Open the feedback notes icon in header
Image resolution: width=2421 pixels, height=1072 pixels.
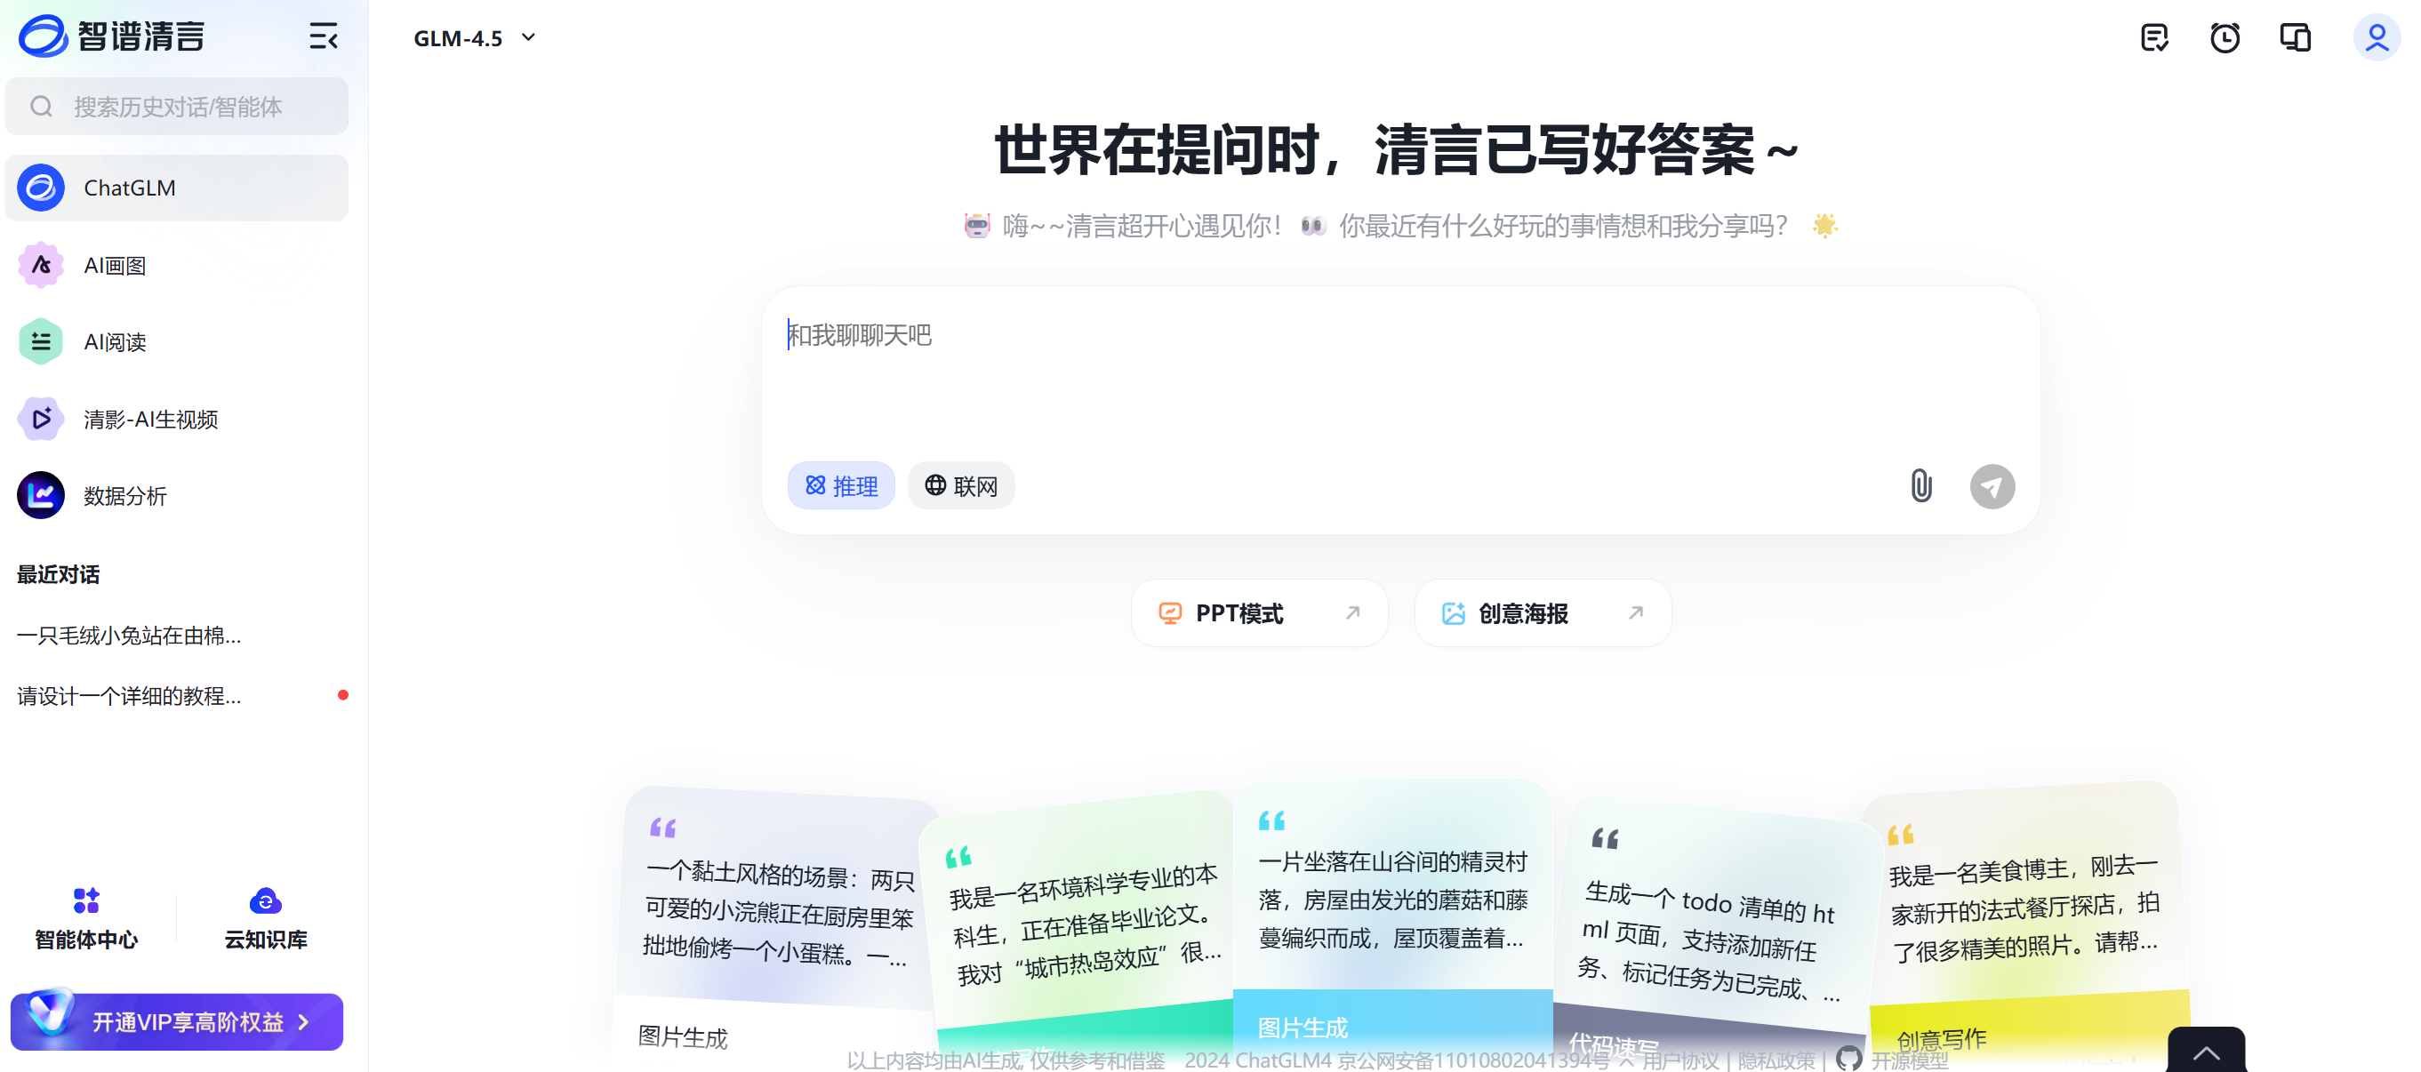[x=2154, y=37]
